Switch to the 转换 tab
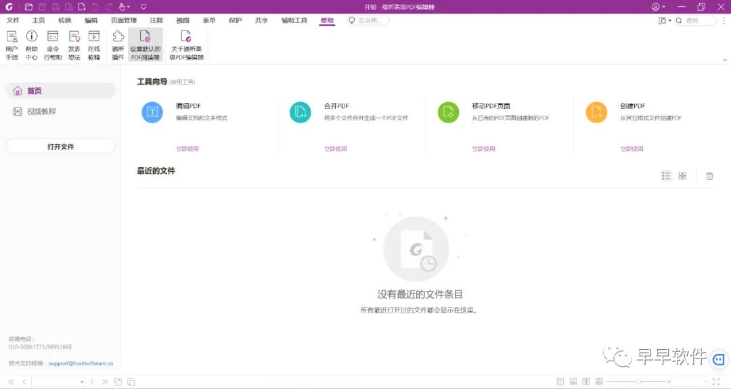 pos(65,20)
